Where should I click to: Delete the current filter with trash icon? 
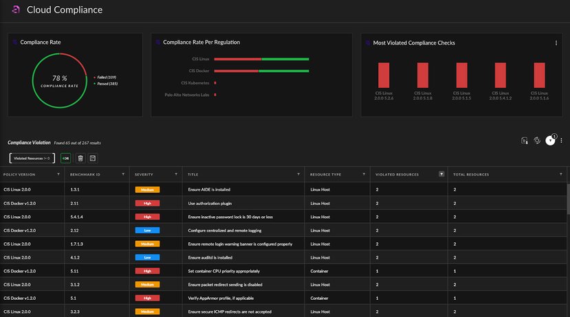click(80, 158)
